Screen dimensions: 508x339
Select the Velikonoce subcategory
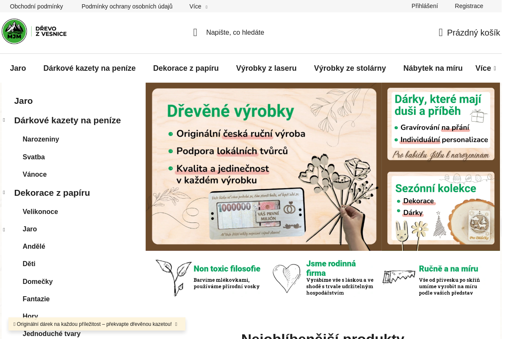(40, 211)
